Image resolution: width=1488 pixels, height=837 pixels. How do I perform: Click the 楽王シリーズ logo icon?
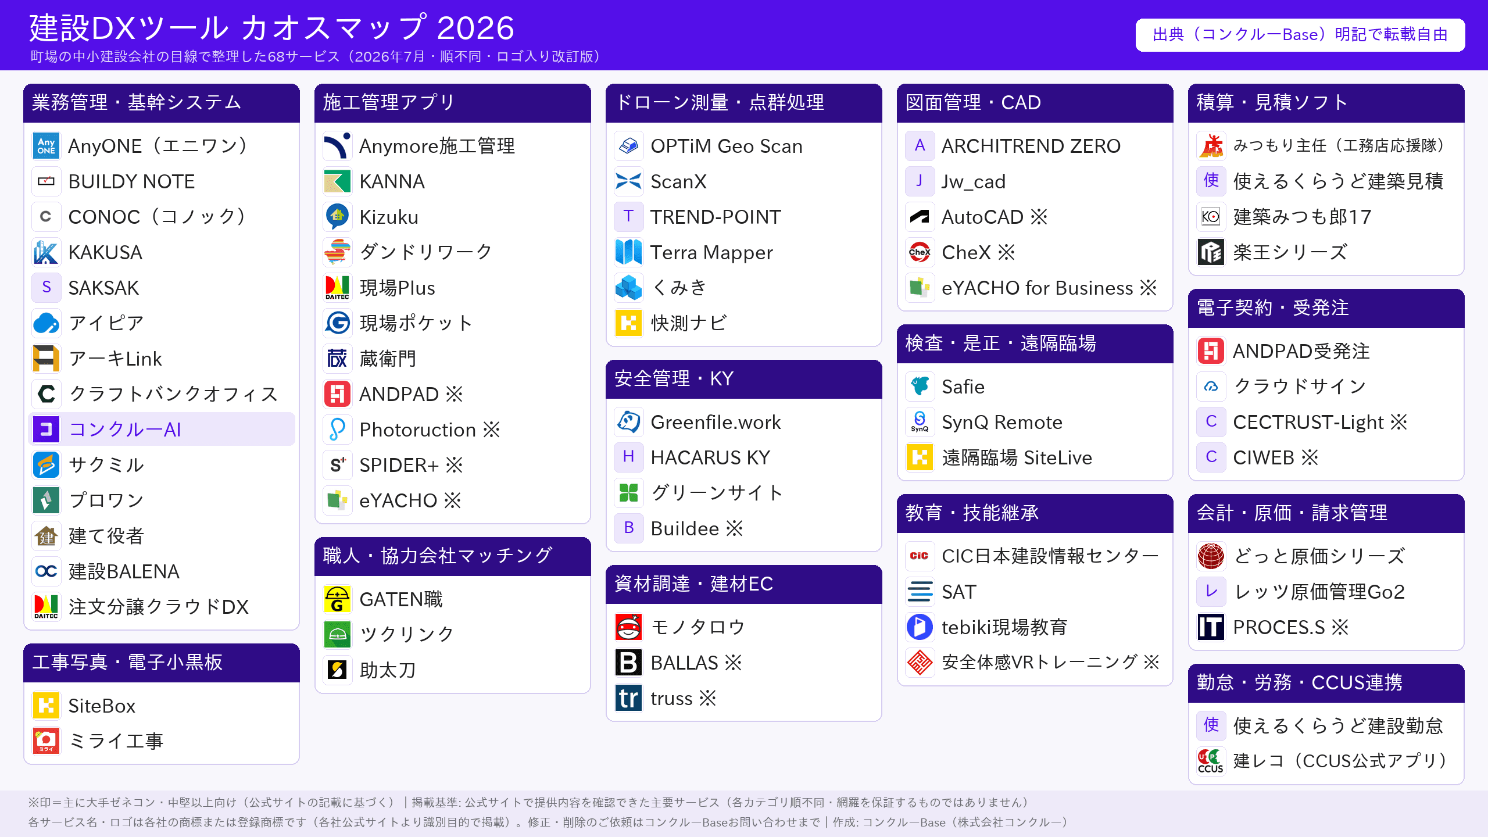pos(1211,252)
